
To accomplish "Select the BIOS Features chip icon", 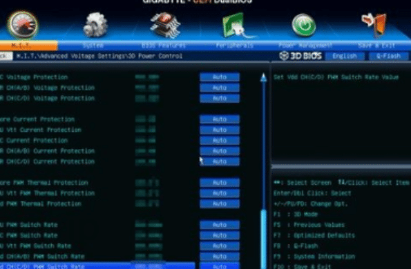I will (165, 25).
